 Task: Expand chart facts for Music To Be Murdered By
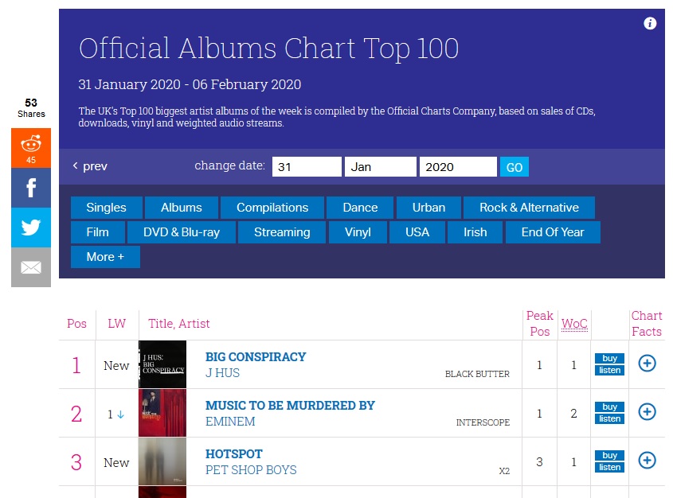tap(647, 412)
